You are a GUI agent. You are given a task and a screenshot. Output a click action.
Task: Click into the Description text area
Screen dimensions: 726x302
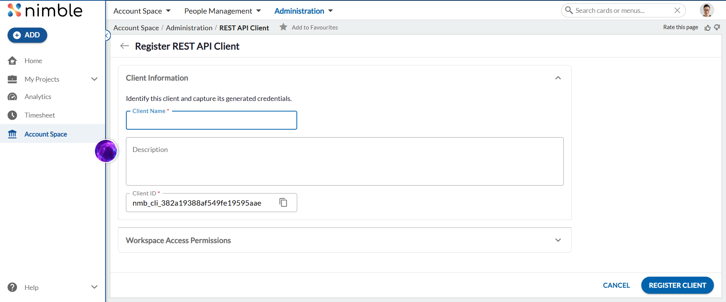(344, 161)
